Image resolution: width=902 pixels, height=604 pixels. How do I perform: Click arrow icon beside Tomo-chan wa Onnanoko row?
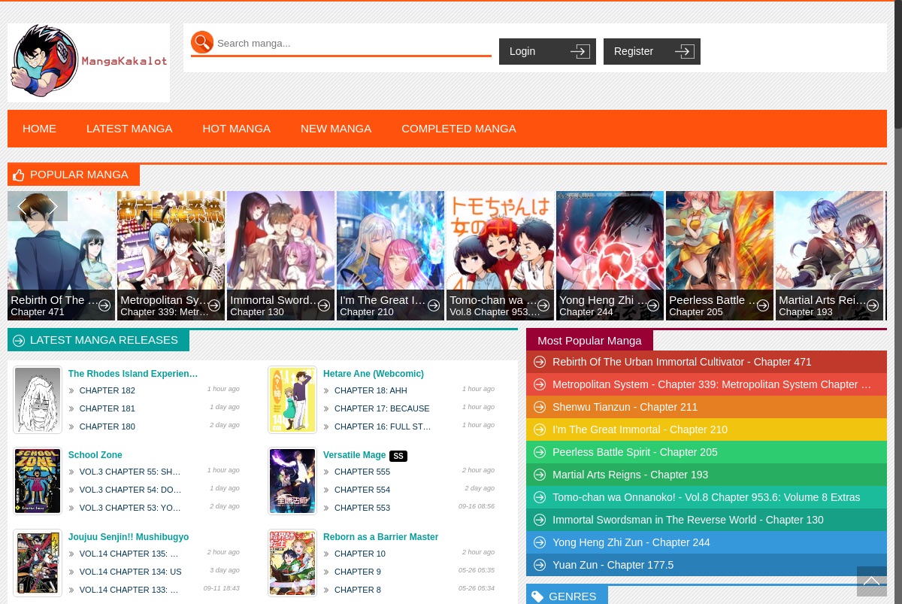540,497
